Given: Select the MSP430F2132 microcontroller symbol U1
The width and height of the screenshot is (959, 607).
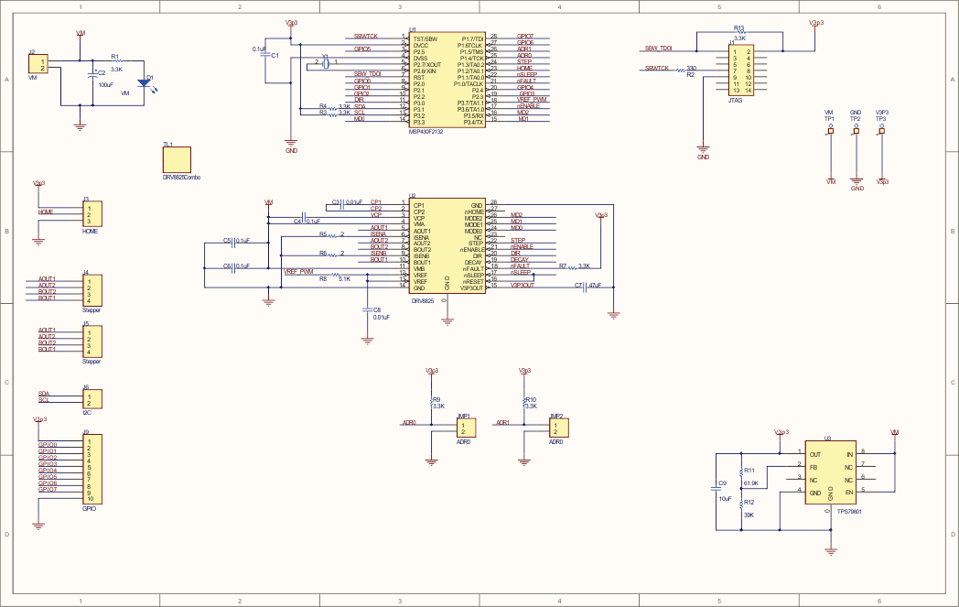Looking at the screenshot, I should [448, 78].
